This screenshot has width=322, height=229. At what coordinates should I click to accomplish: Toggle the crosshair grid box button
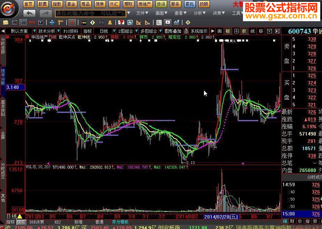tap(236, 31)
